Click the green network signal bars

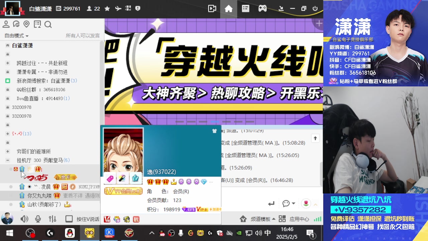coord(318,219)
